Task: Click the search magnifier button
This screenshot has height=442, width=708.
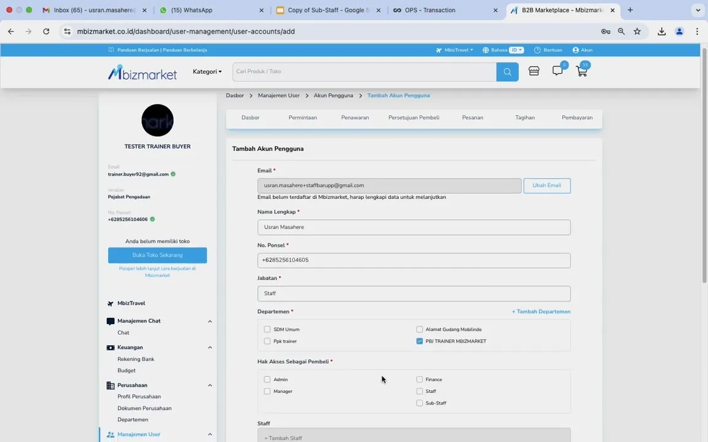Action: (x=506, y=71)
